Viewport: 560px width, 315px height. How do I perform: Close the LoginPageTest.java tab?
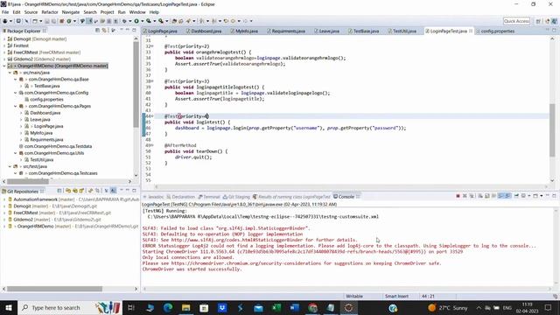[471, 31]
